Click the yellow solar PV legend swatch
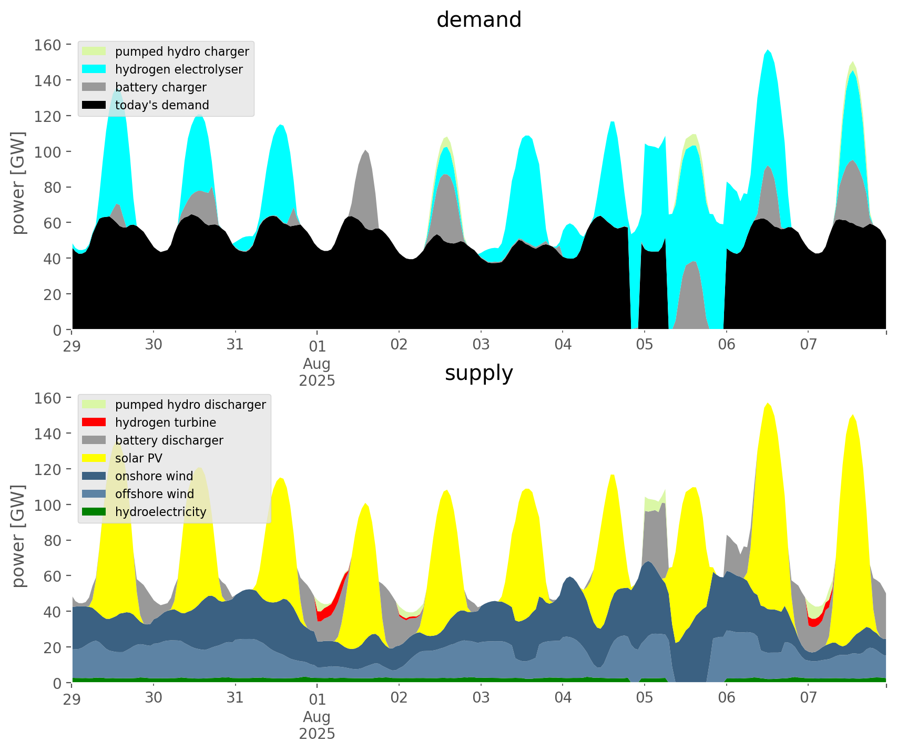The width and height of the screenshot is (897, 752). pos(94,458)
